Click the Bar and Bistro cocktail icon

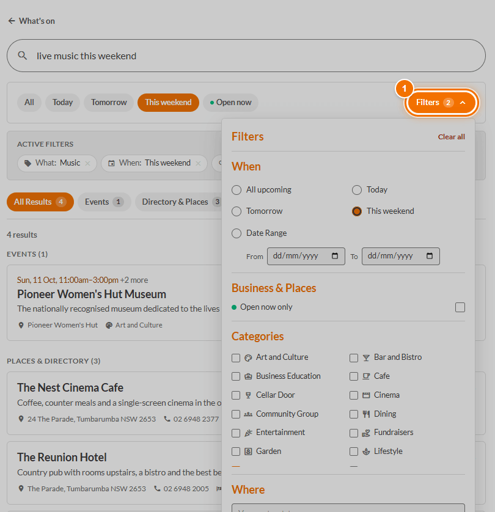tap(366, 358)
